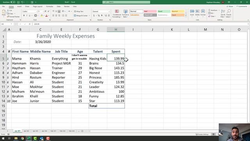The height and width of the screenshot is (141, 250).
Task: Click the Name Box field
Action: point(7,24)
